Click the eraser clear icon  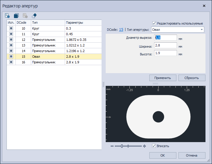(x=34, y=16)
